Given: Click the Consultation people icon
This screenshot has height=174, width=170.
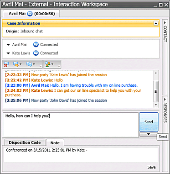Looking at the screenshot, I should point(48,64).
